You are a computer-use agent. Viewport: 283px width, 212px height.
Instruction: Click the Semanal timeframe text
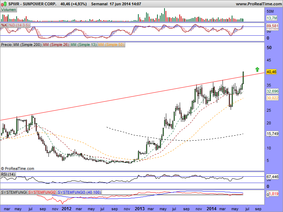click(99, 4)
